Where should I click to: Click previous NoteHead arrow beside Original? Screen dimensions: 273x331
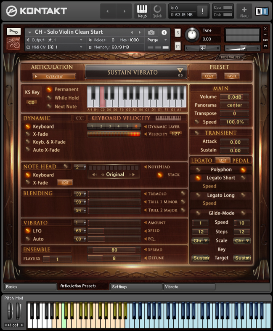click(95, 175)
